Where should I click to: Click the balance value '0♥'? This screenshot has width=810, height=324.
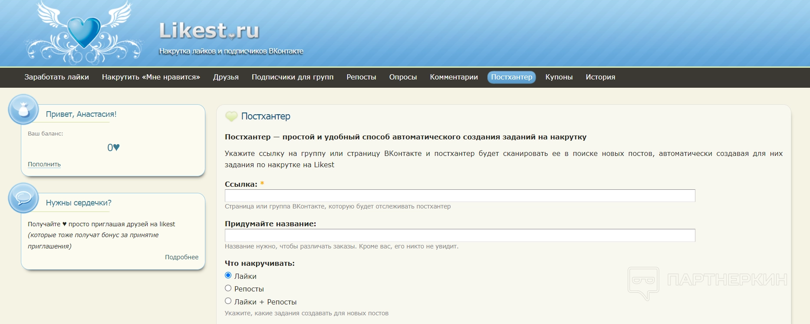point(113,148)
